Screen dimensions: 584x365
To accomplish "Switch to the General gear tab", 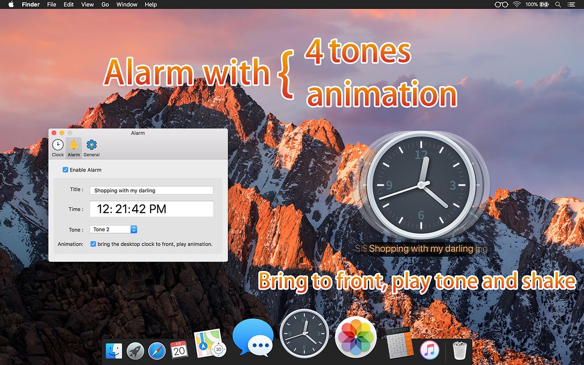I will tap(92, 148).
